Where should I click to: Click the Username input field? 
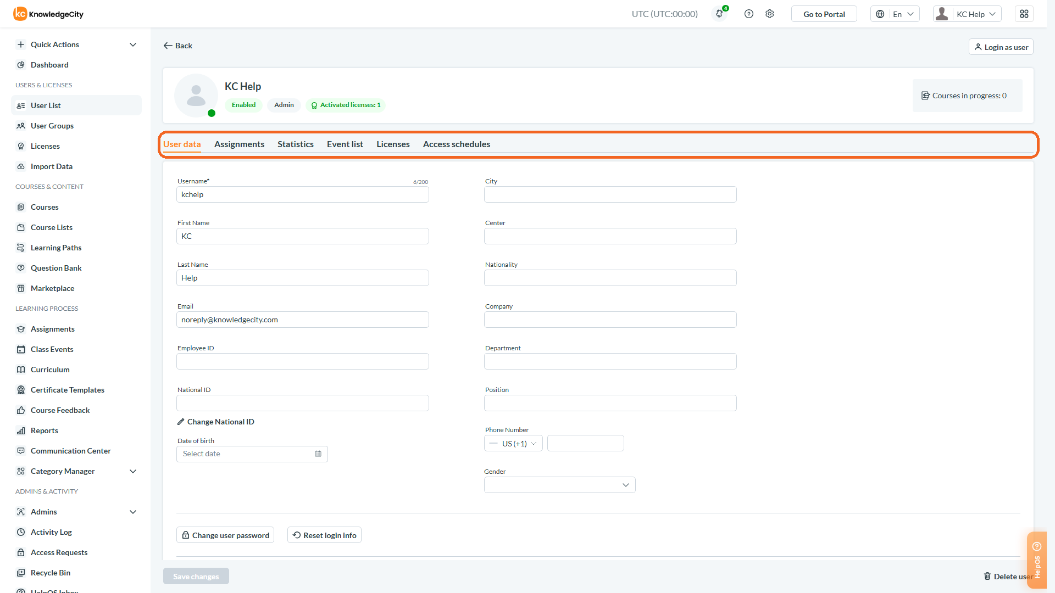303,194
